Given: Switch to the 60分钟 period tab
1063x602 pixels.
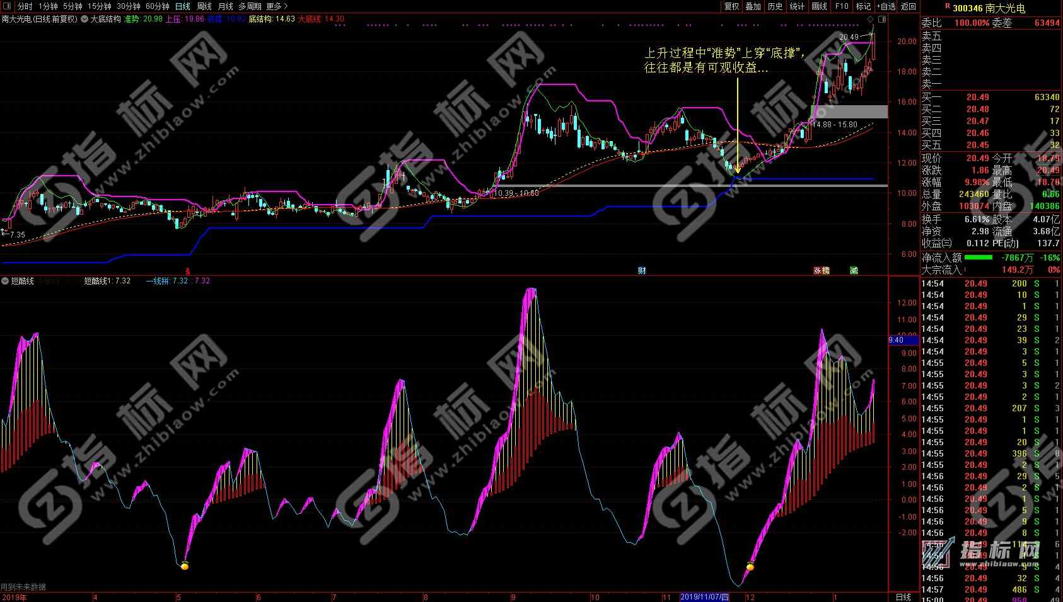Looking at the screenshot, I should click(157, 6).
